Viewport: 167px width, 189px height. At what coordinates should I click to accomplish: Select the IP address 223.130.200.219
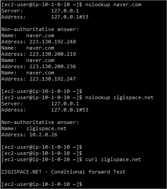coord(52,54)
